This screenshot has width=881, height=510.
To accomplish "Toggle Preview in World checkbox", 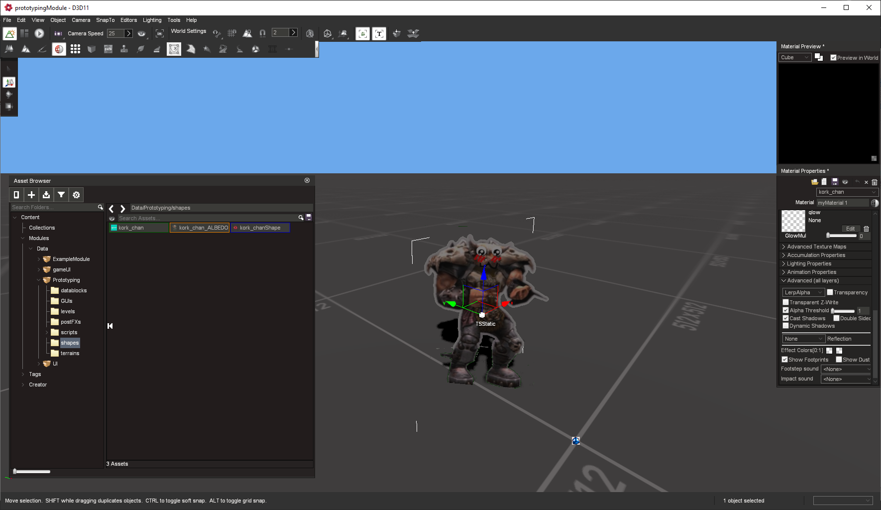I will point(834,58).
